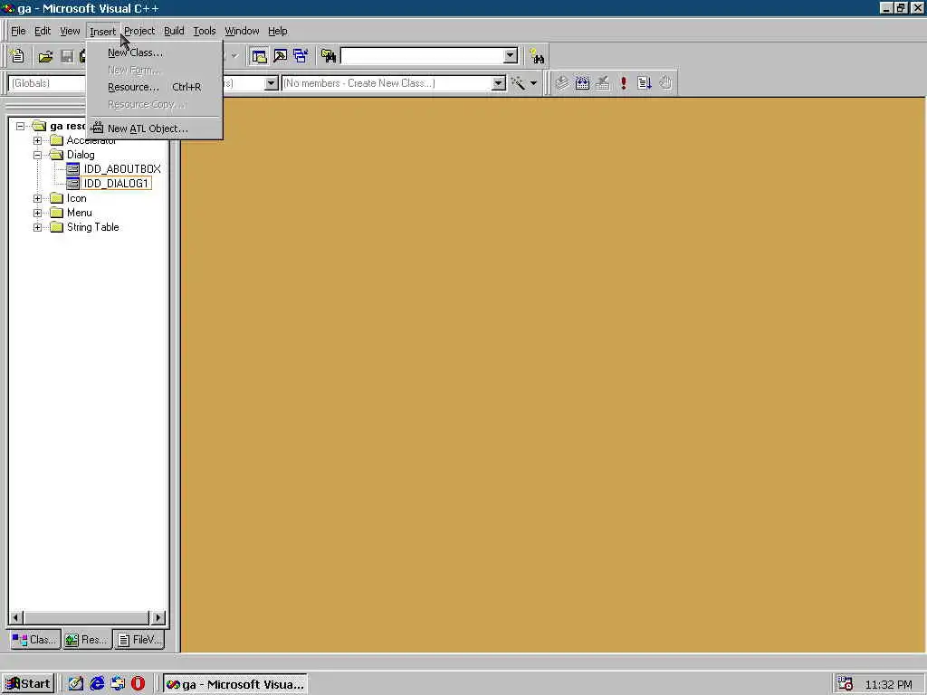Select the Icon folder label
Image resolution: width=927 pixels, height=695 pixels.
76,198
